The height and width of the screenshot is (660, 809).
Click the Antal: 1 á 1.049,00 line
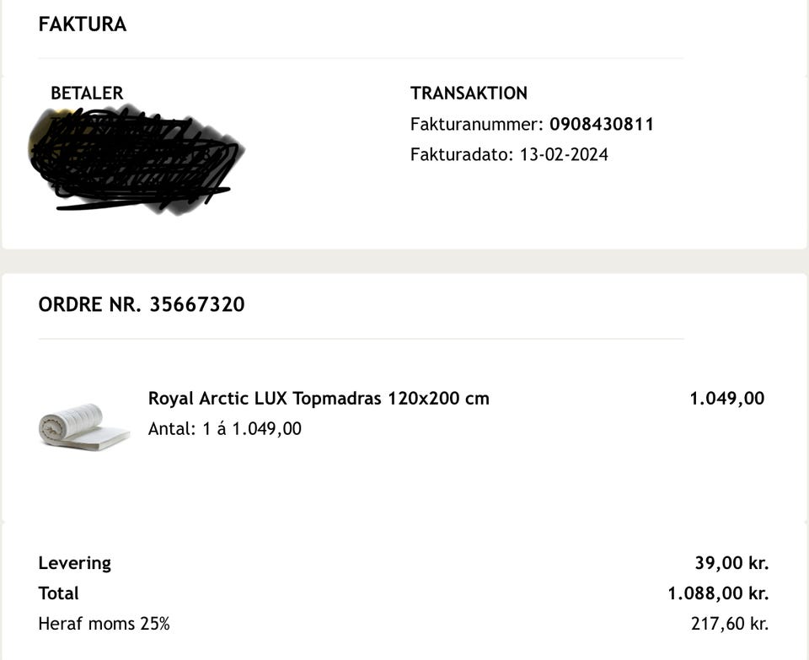pos(225,428)
